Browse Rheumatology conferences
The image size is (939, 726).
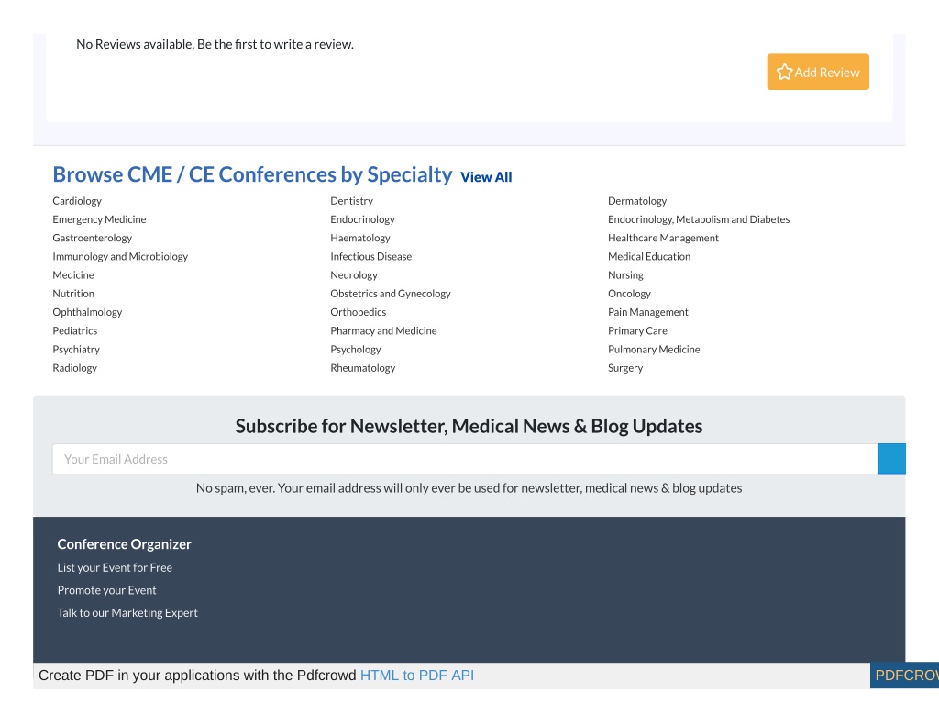[362, 368]
